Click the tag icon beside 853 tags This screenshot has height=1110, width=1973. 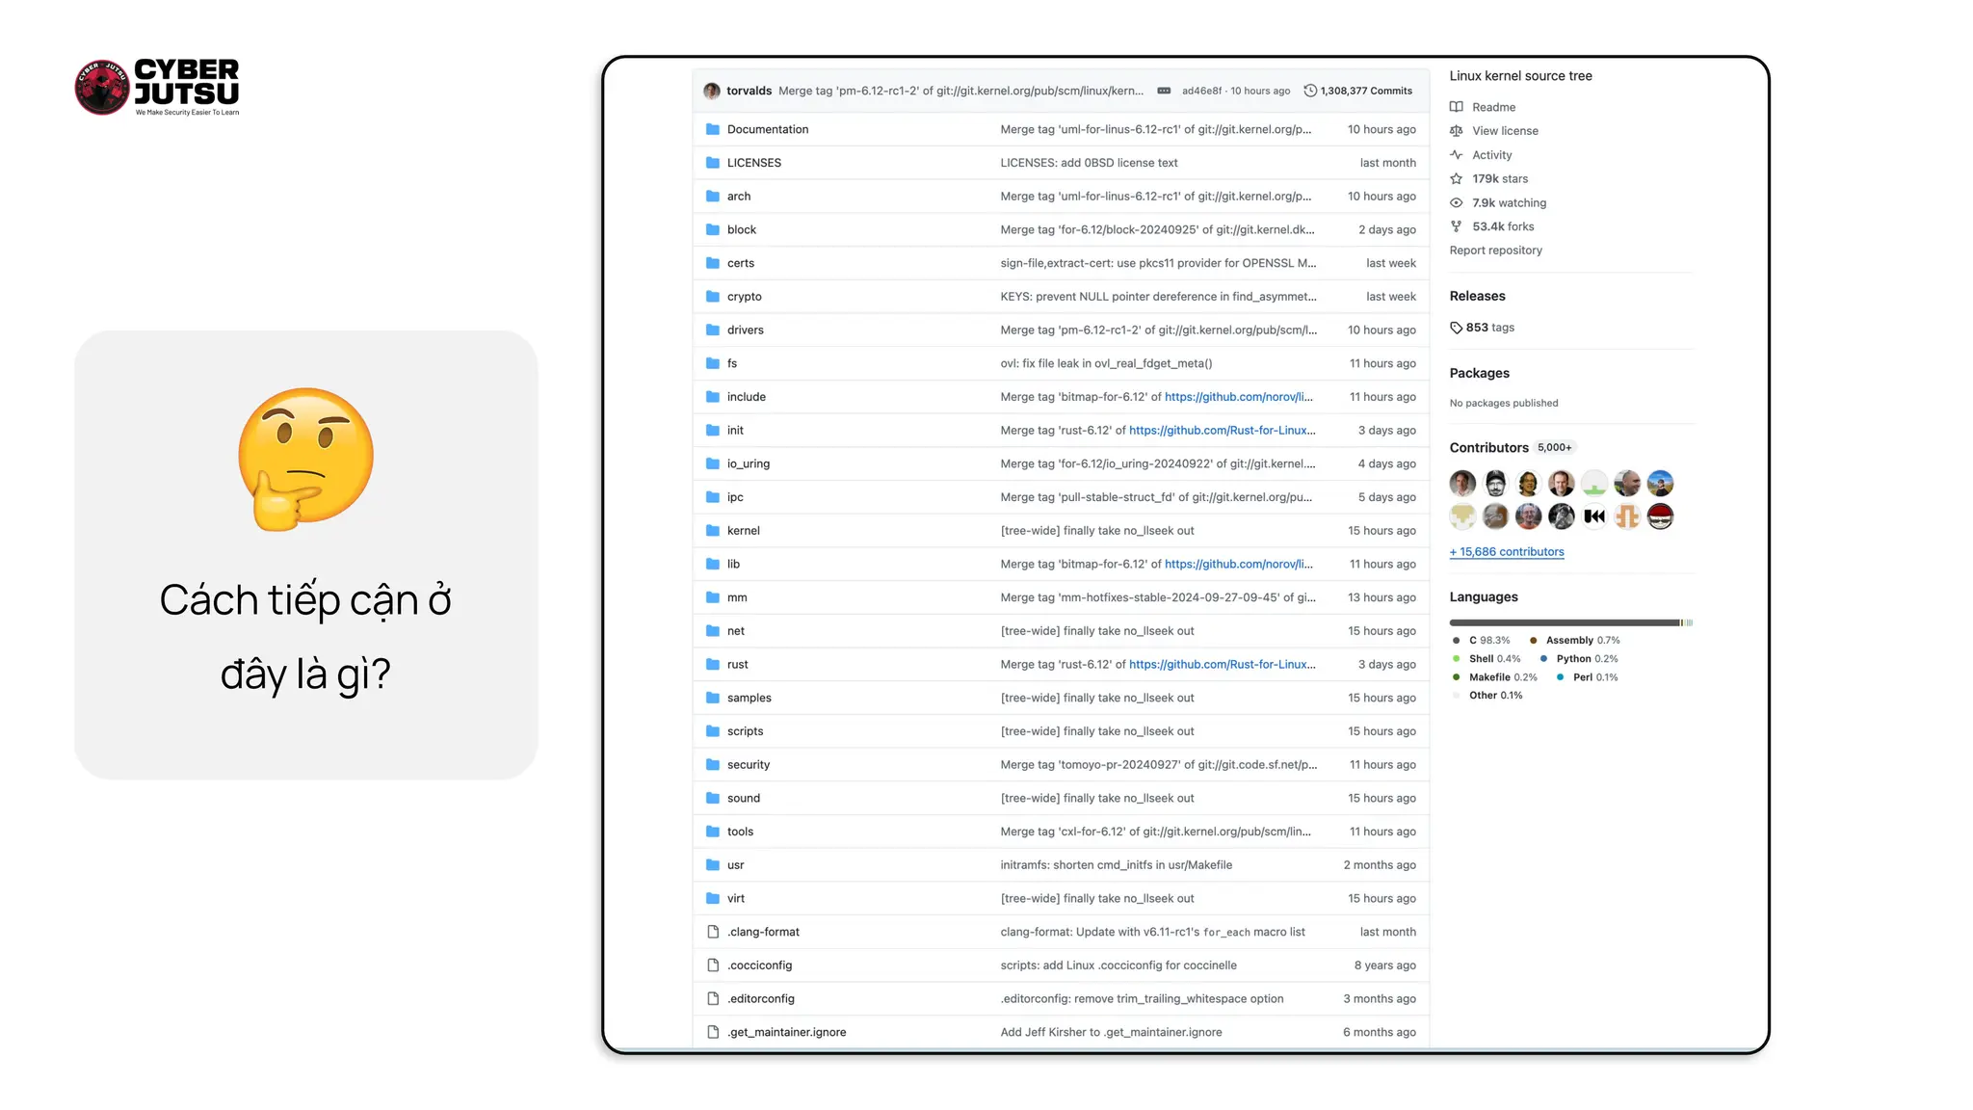(1457, 328)
